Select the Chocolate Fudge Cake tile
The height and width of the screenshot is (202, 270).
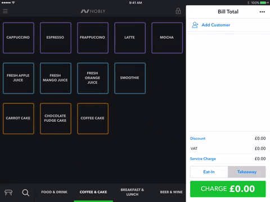pyautogui.click(x=56, y=118)
